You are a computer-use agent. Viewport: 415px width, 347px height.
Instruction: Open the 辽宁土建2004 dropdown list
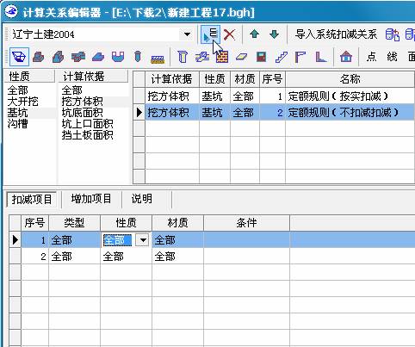coord(187,34)
